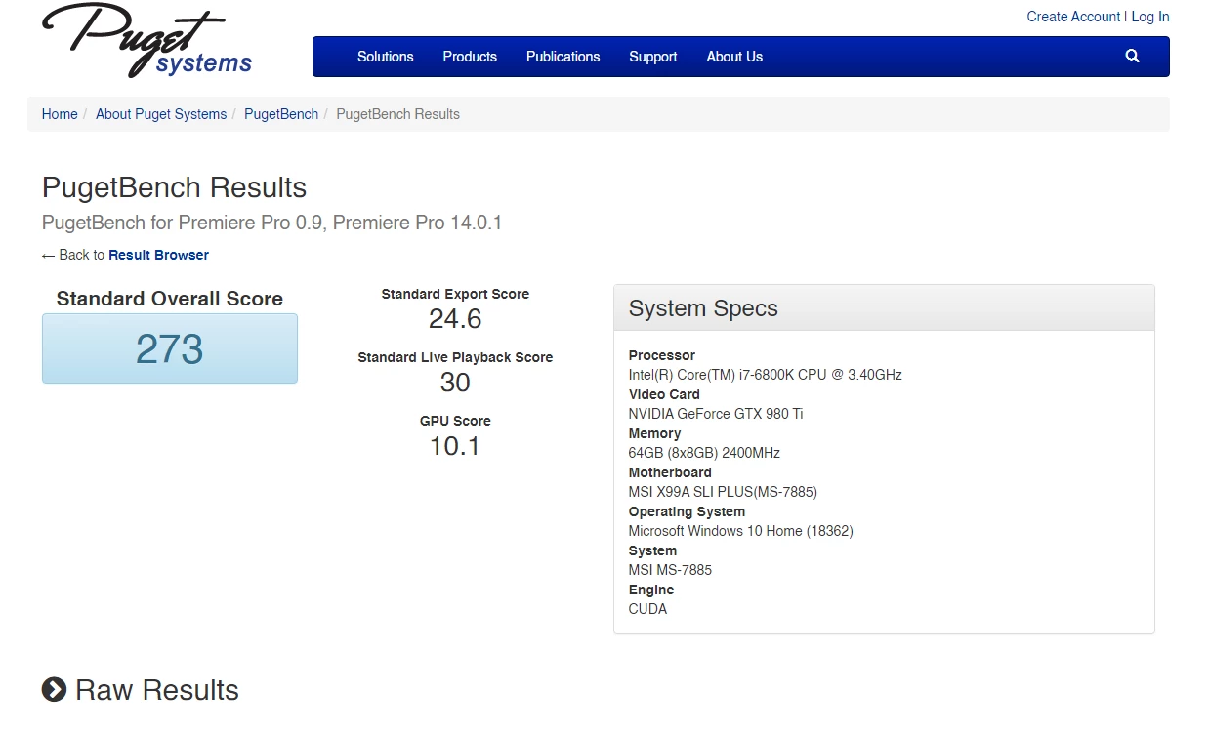Viewport: 1209px width, 733px height.
Task: Go to Home breadcrumb
Action: click(x=60, y=114)
